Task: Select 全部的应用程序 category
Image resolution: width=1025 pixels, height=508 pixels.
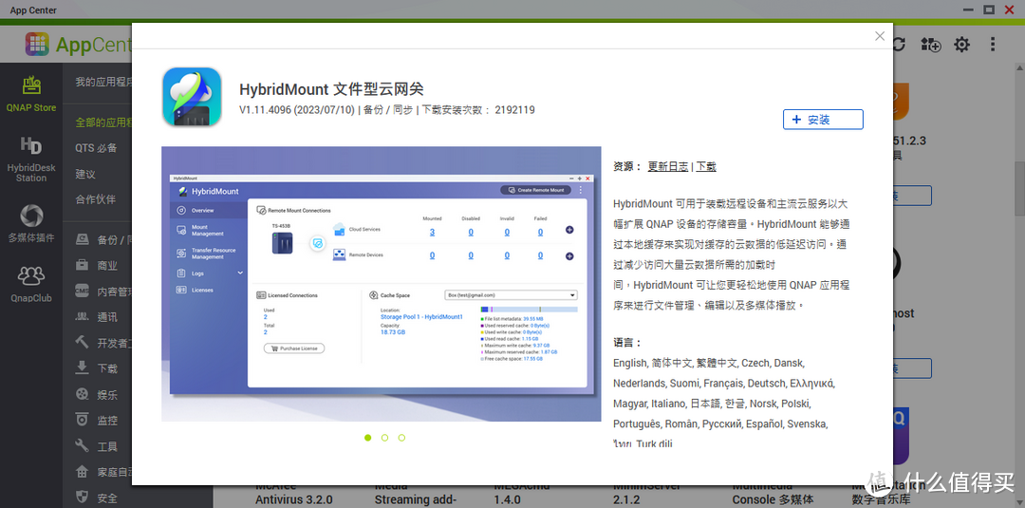Action: [103, 122]
